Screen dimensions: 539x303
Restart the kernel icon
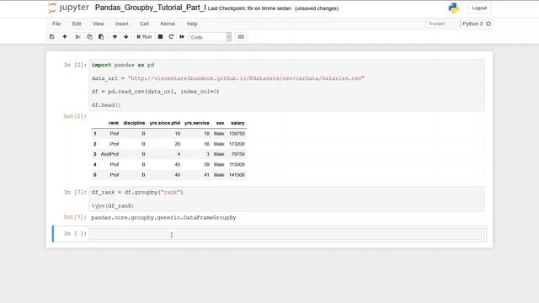coord(171,37)
